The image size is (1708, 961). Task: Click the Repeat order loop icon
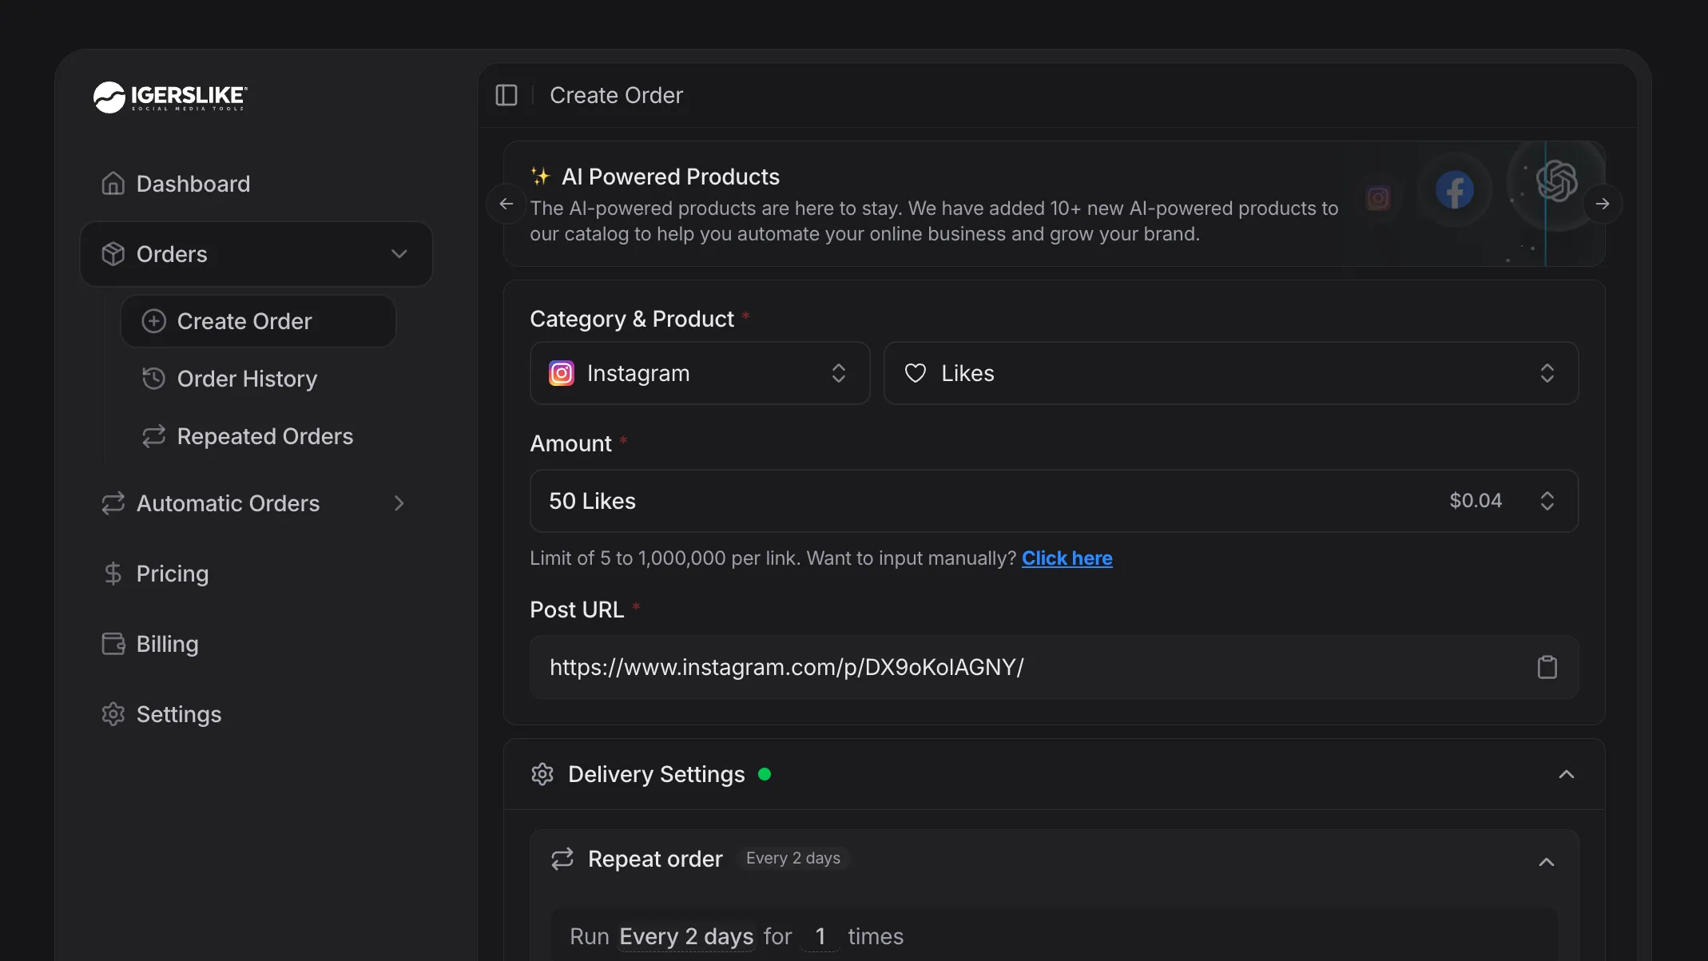pyautogui.click(x=562, y=859)
